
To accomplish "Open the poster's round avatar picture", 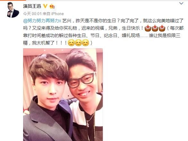I will tap(13, 10).
